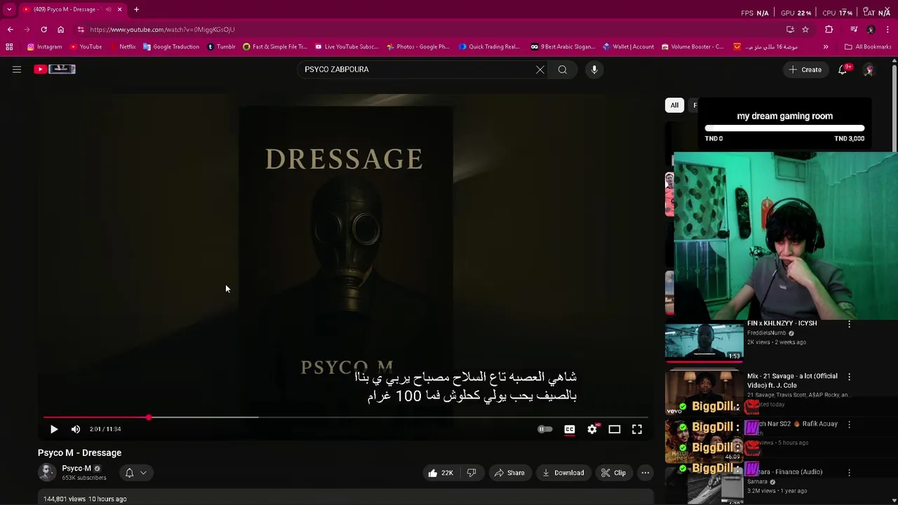Open Wallet | Account bookmark
The height and width of the screenshot is (505, 898).
coord(627,47)
